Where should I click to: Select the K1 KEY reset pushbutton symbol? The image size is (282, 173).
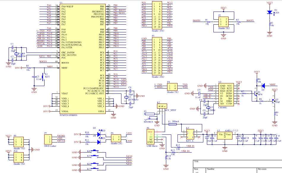click(43, 77)
